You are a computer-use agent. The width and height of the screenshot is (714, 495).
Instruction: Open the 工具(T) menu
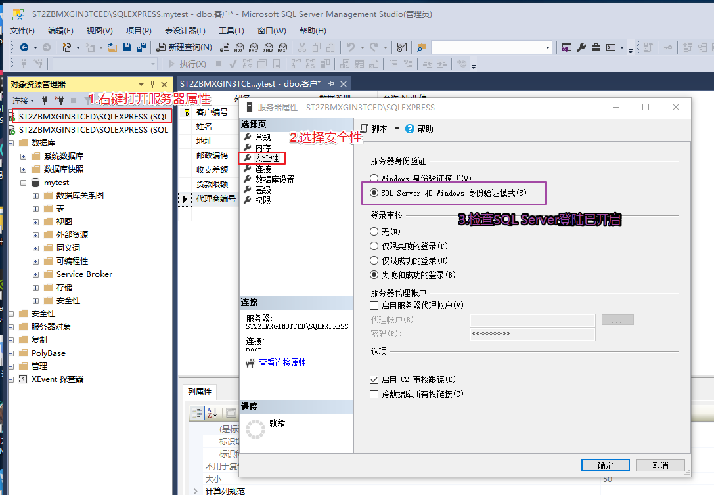[x=231, y=30]
